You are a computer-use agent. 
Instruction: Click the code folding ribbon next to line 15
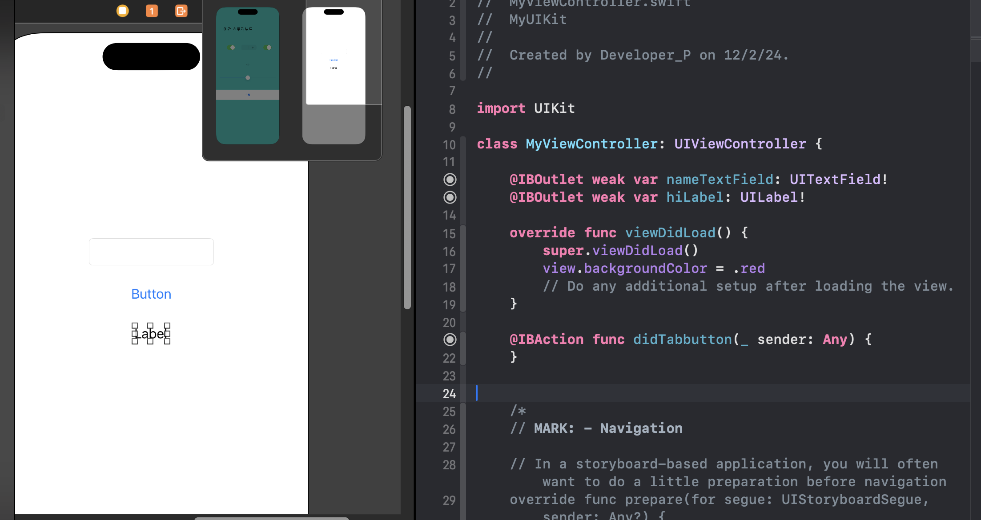[x=463, y=233]
